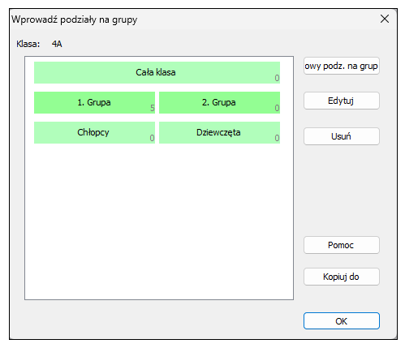The image size is (405, 348).
Task: Select the Cała klasa group bar
Action: (x=157, y=72)
